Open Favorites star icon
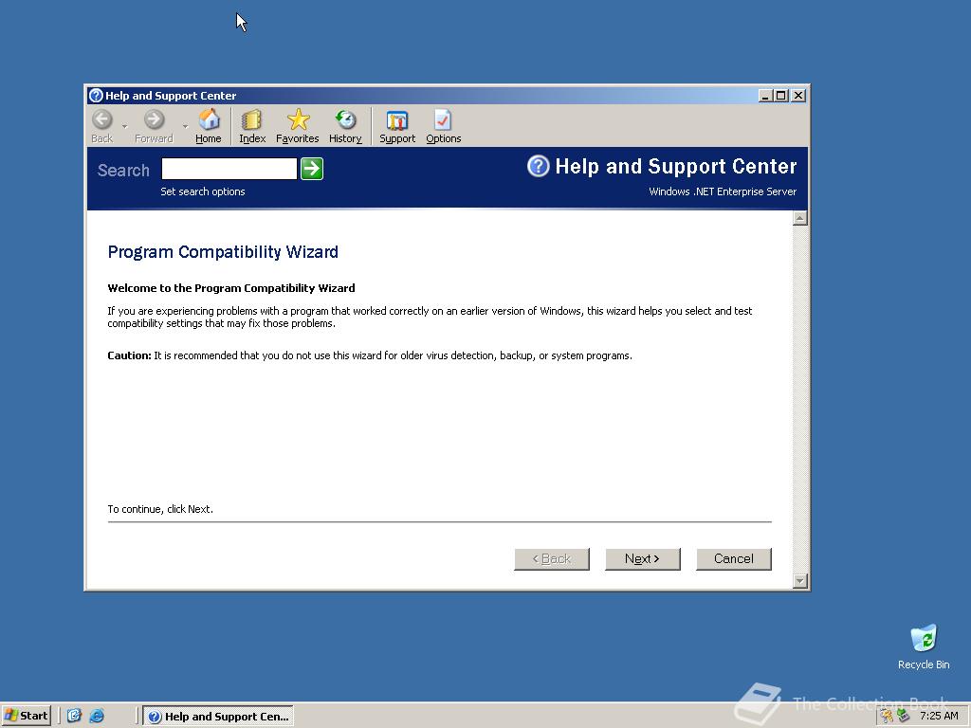The image size is (971, 728). [297, 126]
